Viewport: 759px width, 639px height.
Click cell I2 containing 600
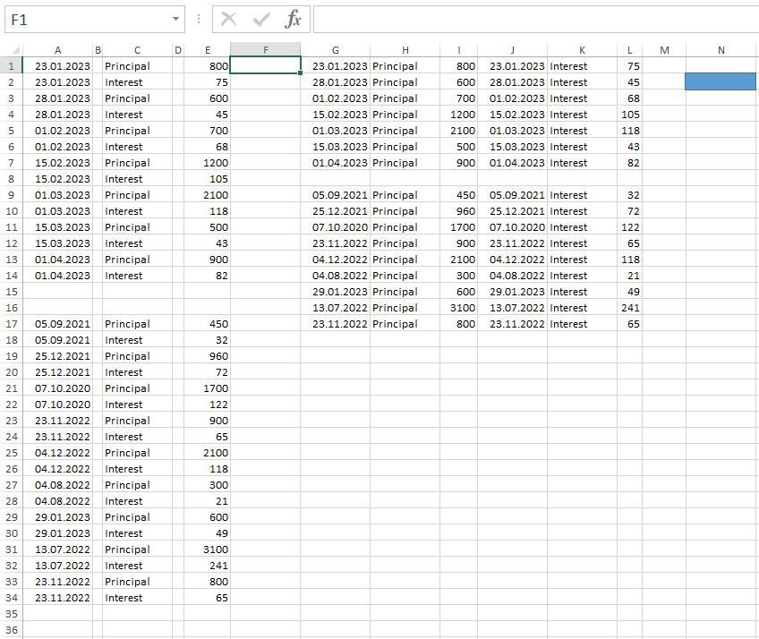coord(459,81)
